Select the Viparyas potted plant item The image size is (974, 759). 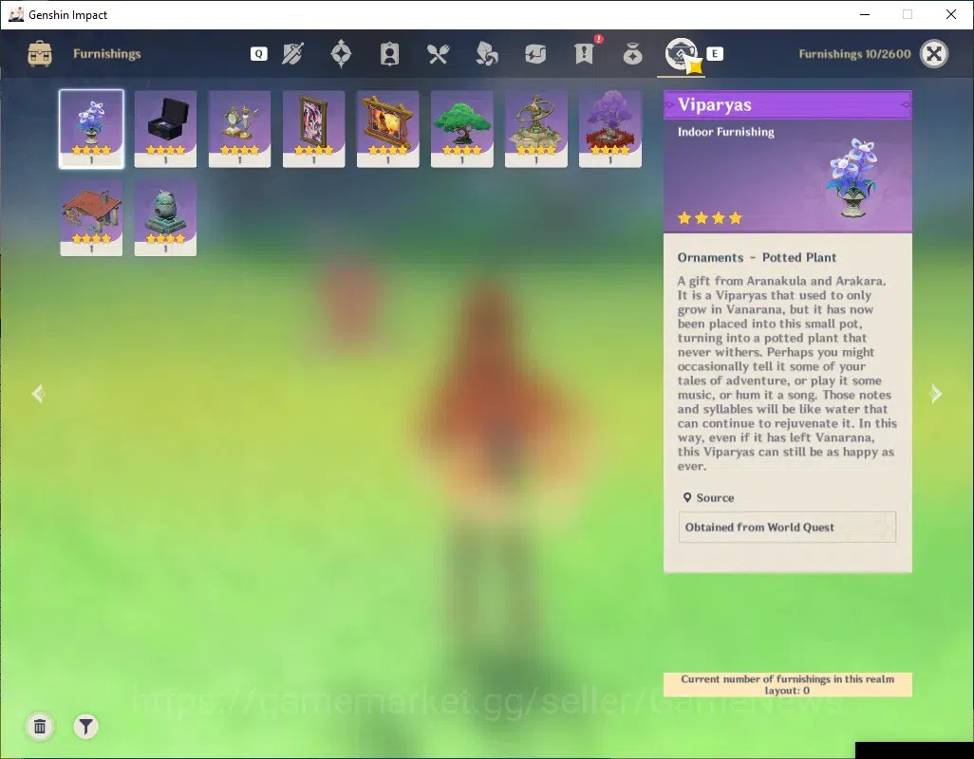click(x=91, y=129)
